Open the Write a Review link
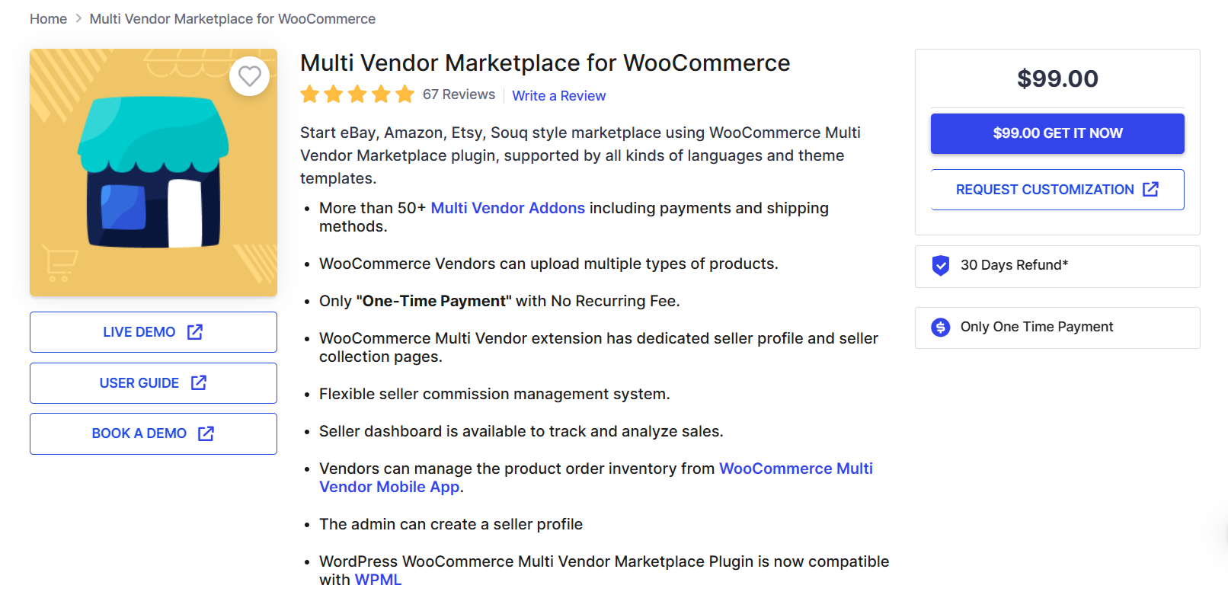1228x614 pixels. (x=558, y=95)
